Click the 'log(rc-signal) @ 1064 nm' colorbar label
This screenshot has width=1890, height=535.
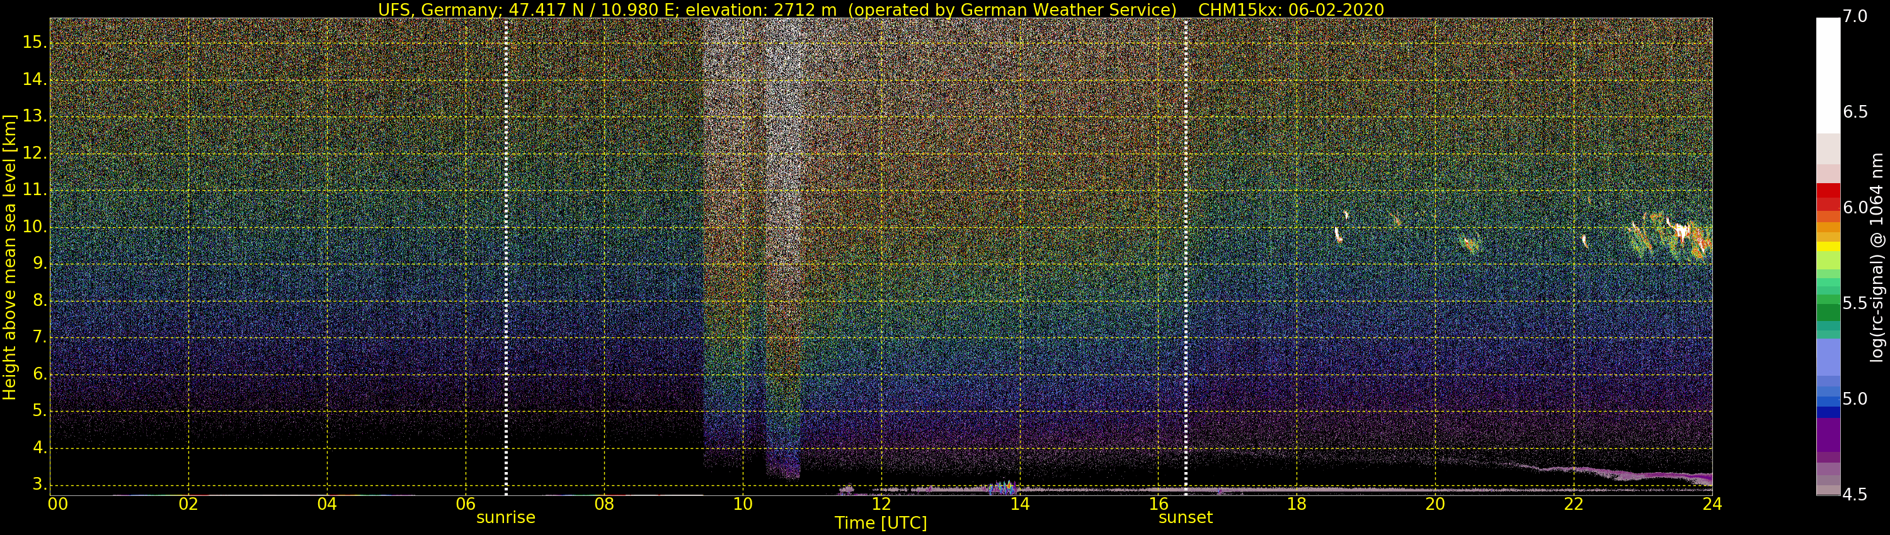point(1876,257)
